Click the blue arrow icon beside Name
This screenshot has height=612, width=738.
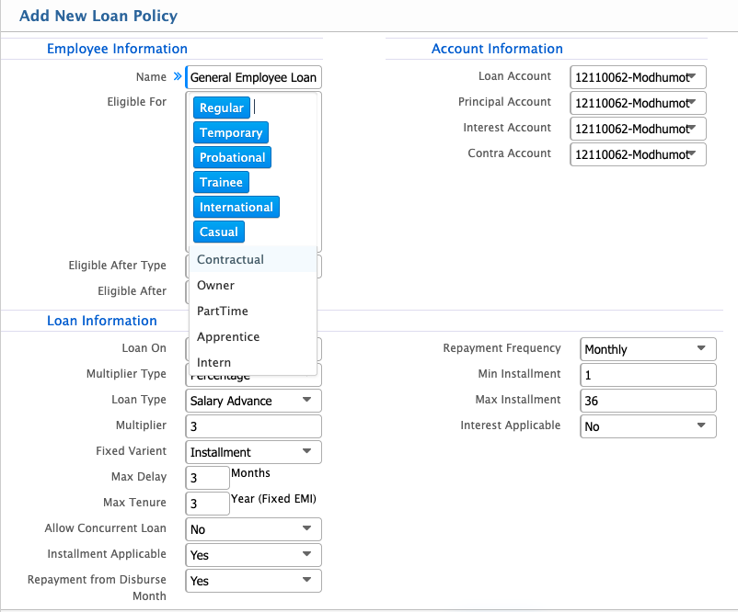177,78
